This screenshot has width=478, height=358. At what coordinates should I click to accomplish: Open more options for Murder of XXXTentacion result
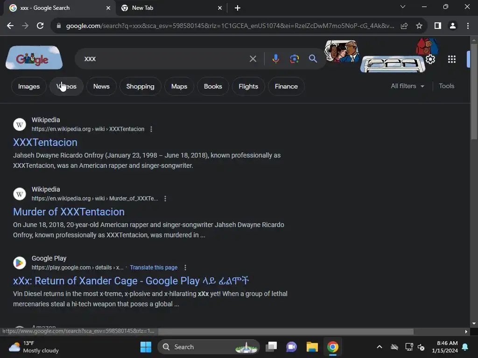click(165, 199)
